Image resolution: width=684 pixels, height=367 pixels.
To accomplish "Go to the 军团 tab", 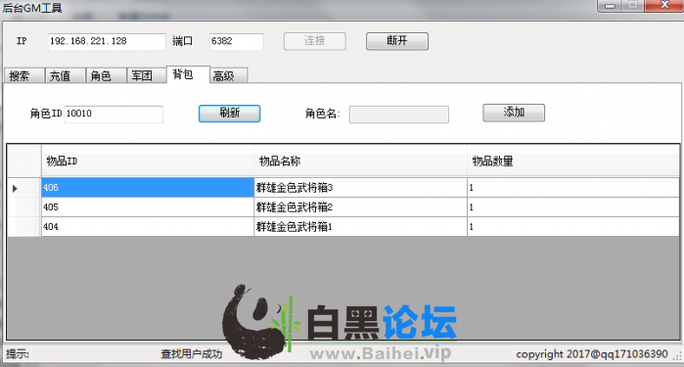I will click(x=147, y=75).
